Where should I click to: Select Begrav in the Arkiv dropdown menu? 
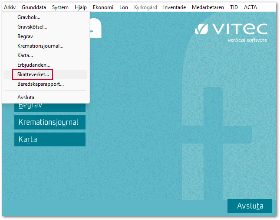(x=45, y=36)
